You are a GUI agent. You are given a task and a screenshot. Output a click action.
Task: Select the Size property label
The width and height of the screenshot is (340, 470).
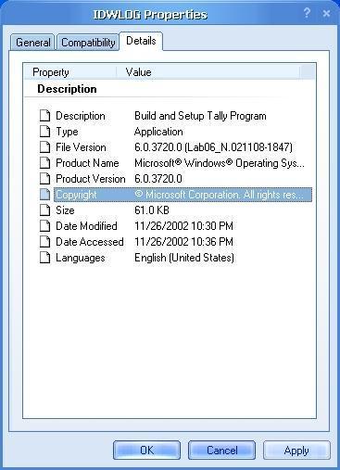click(65, 210)
